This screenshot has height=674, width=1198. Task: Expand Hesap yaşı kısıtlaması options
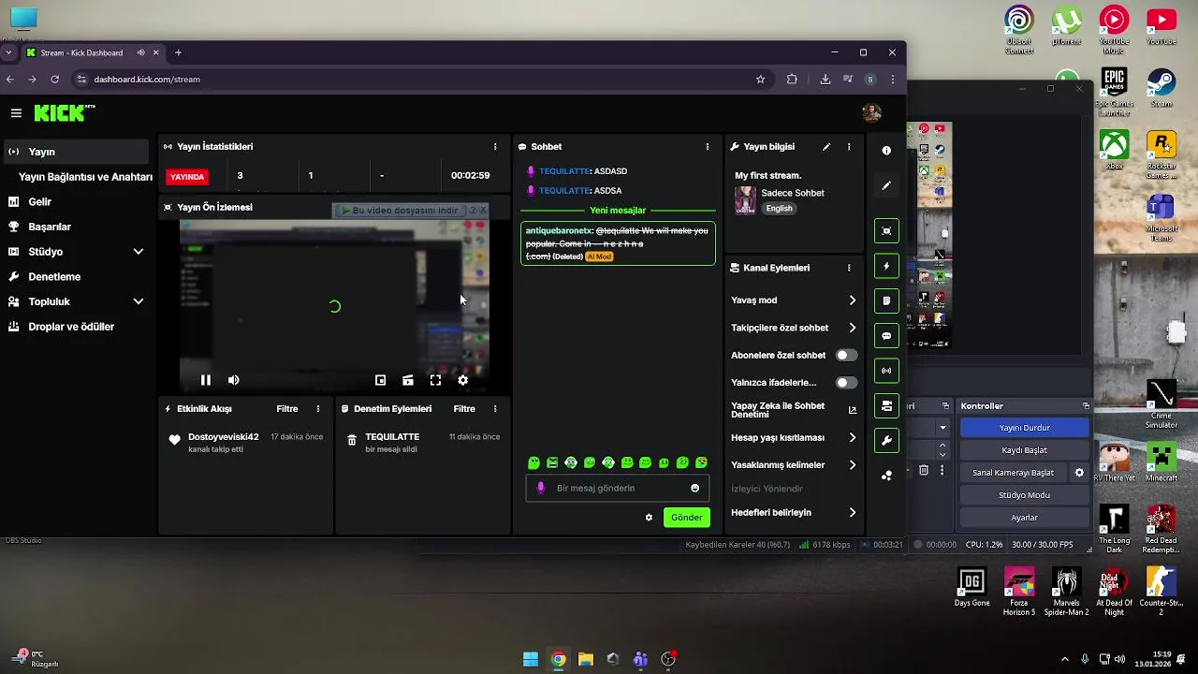[x=852, y=437]
